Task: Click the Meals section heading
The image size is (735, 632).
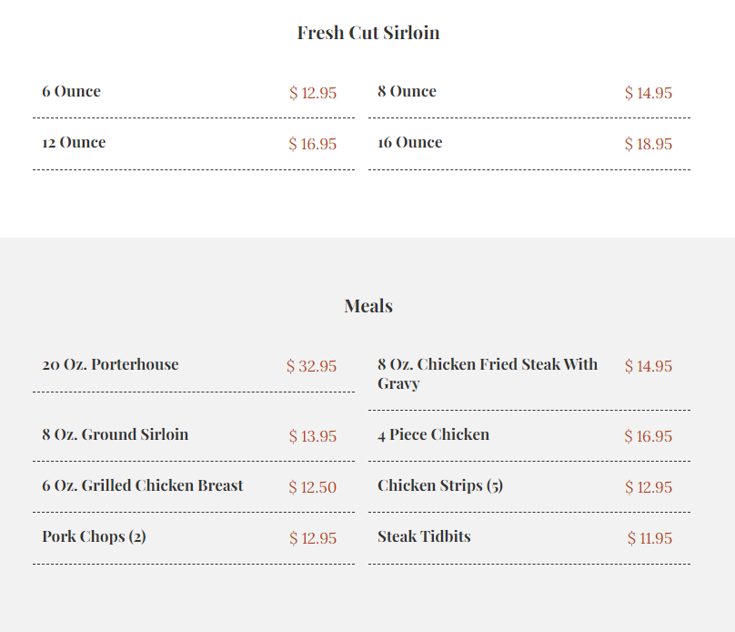Action: point(368,306)
